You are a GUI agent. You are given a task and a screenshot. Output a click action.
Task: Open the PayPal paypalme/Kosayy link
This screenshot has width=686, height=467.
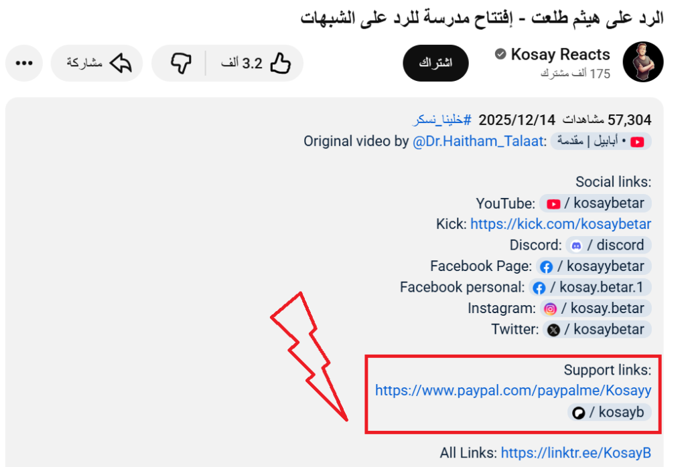click(513, 390)
